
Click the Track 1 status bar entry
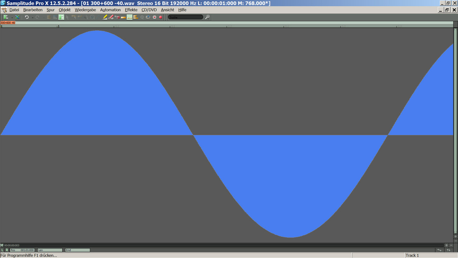tap(412, 255)
